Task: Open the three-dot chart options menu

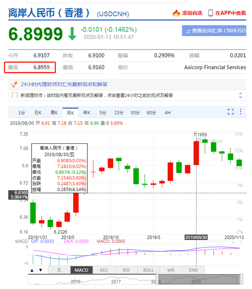Action: [241, 111]
